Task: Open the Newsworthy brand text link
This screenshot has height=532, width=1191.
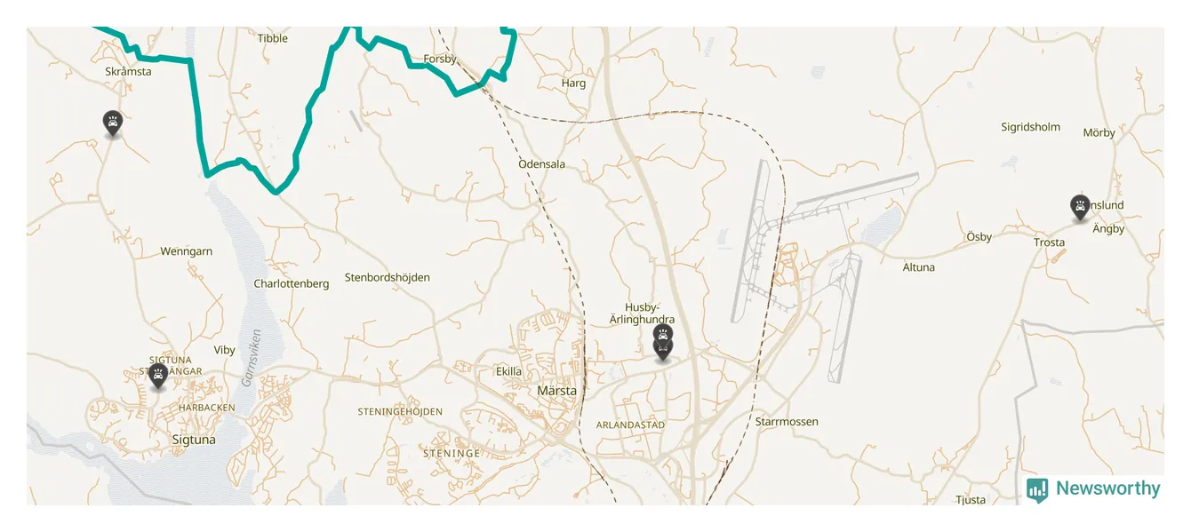Action: click(1108, 488)
